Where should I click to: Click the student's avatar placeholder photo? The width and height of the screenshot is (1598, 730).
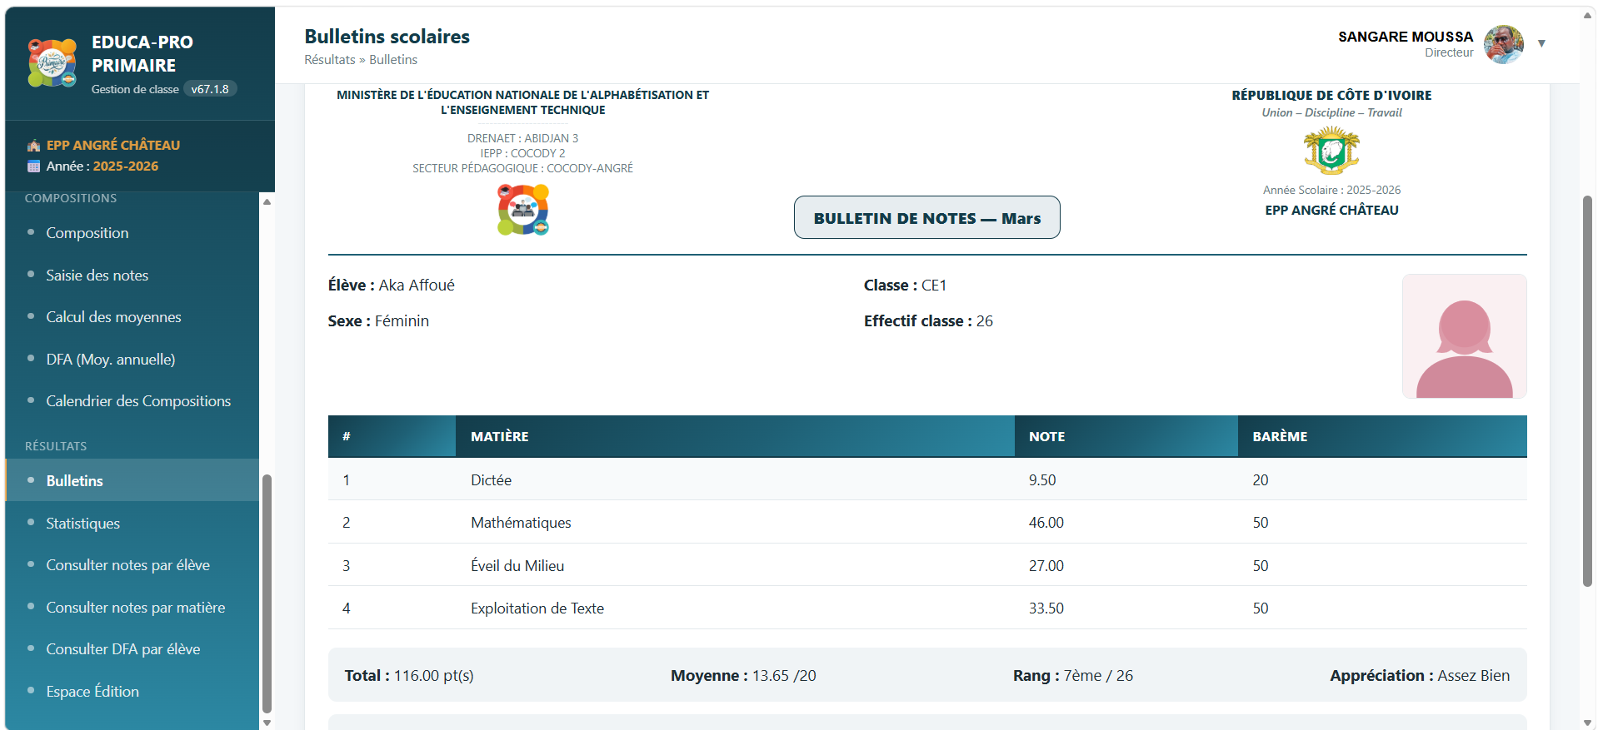(1465, 336)
